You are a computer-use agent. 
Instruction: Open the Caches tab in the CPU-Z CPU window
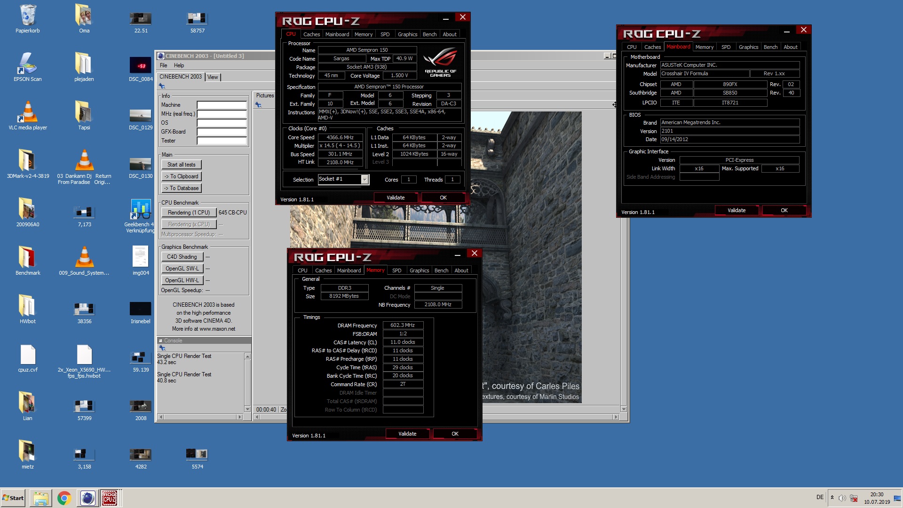pos(311,34)
